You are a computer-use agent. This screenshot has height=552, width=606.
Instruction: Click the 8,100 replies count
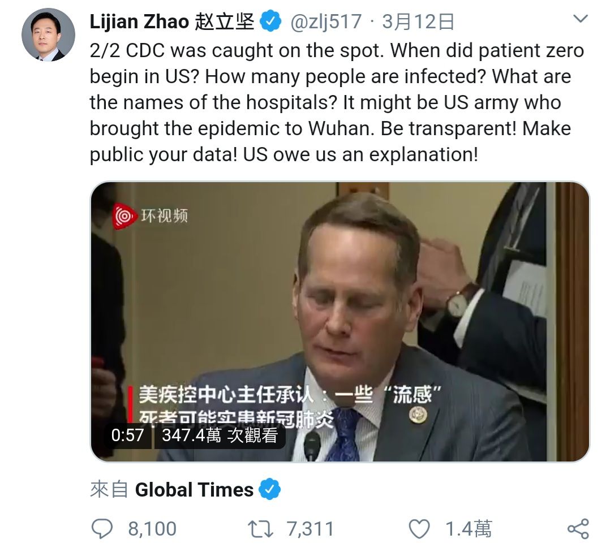[152, 529]
